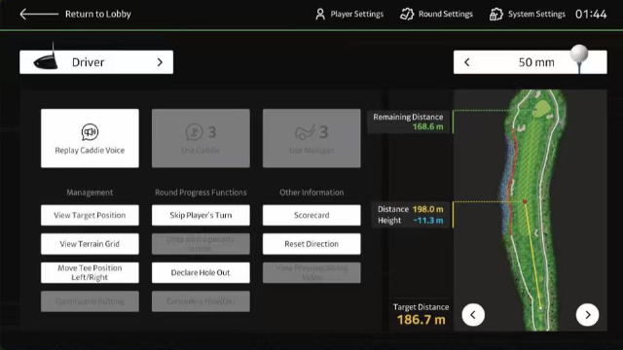The width and height of the screenshot is (623, 350).
Task: Open Player Settings person icon
Action: [x=320, y=15]
